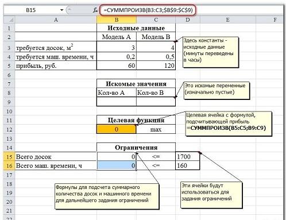Click cell C5 with value 120

156,65
